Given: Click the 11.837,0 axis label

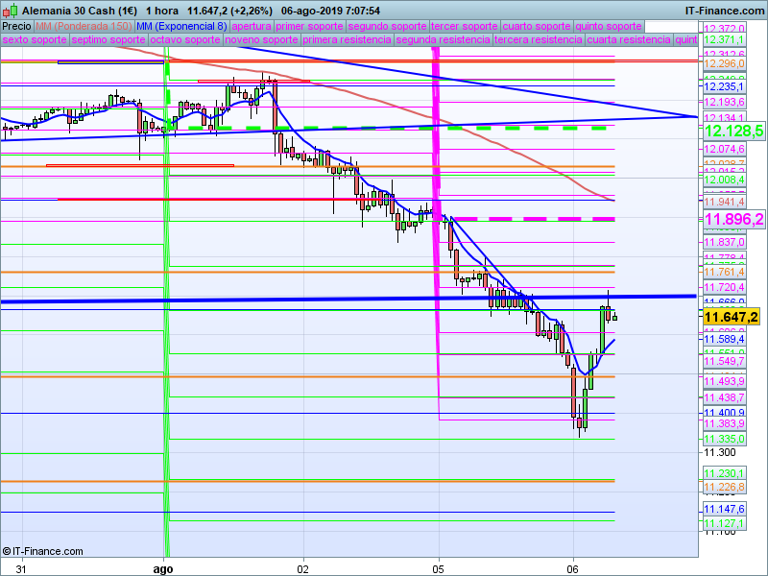Looking at the screenshot, I should point(725,242).
